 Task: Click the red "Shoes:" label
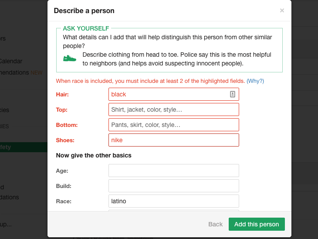(x=65, y=140)
